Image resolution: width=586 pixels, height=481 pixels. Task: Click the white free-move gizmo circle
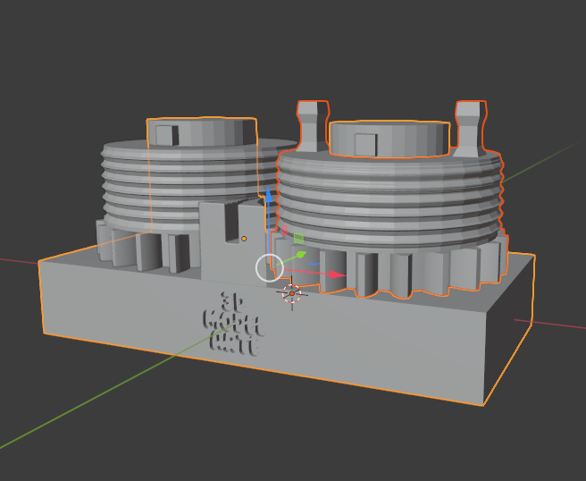[x=270, y=267]
